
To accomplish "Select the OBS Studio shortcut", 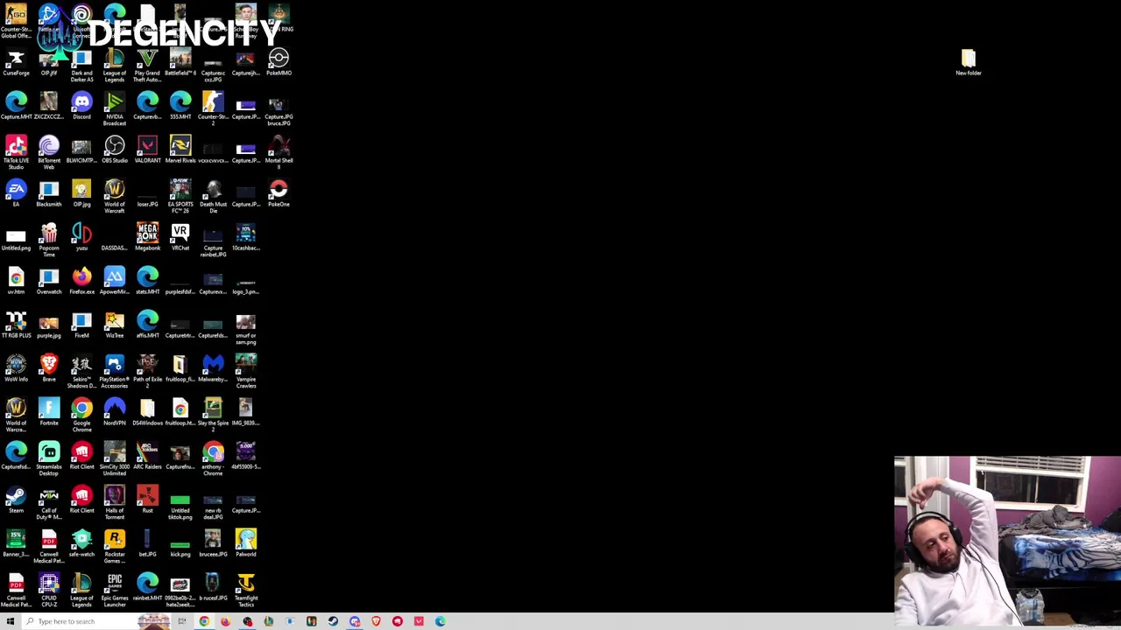I will 115,149.
